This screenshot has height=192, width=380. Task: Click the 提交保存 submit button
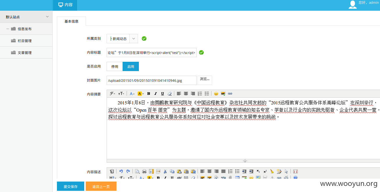pyautogui.click(x=71, y=186)
